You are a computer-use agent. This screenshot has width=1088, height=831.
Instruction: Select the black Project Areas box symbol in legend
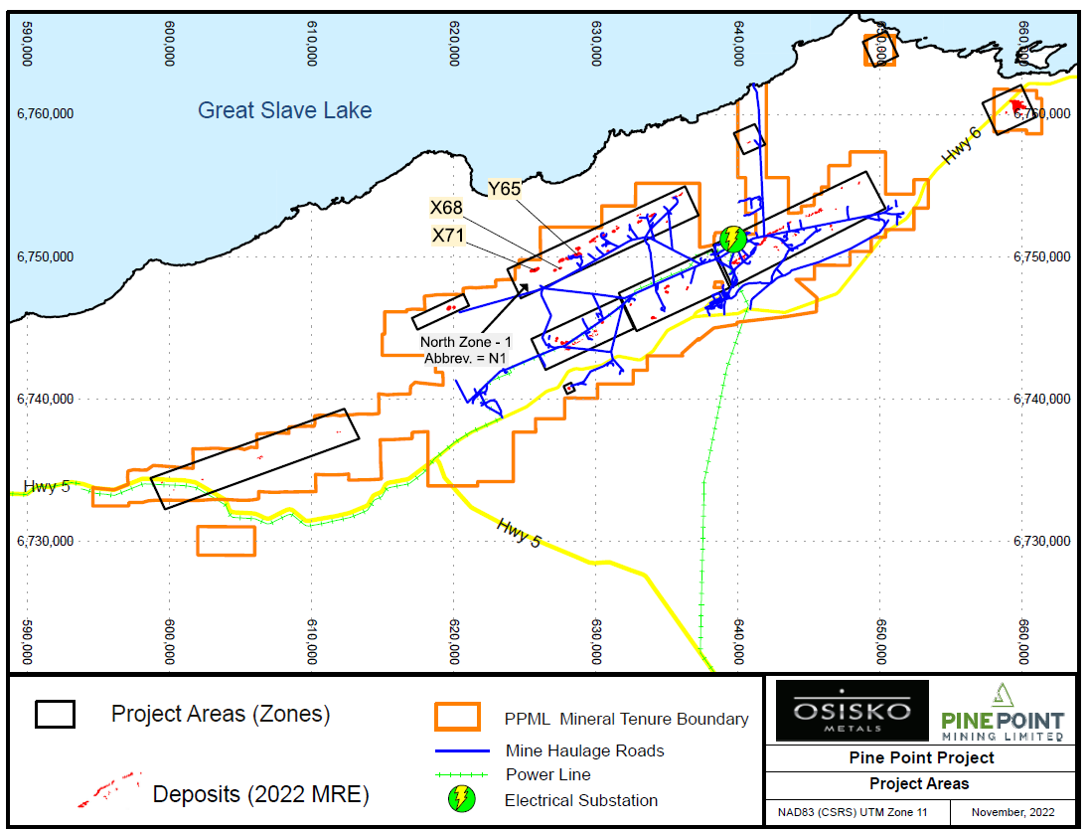[x=55, y=714]
